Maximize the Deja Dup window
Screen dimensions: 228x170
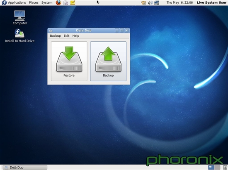point(122,31)
